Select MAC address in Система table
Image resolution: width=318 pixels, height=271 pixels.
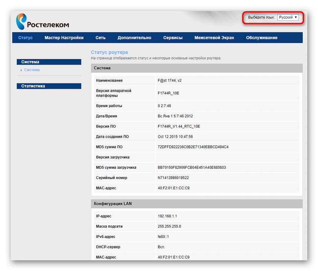pyautogui.click(x=174, y=188)
